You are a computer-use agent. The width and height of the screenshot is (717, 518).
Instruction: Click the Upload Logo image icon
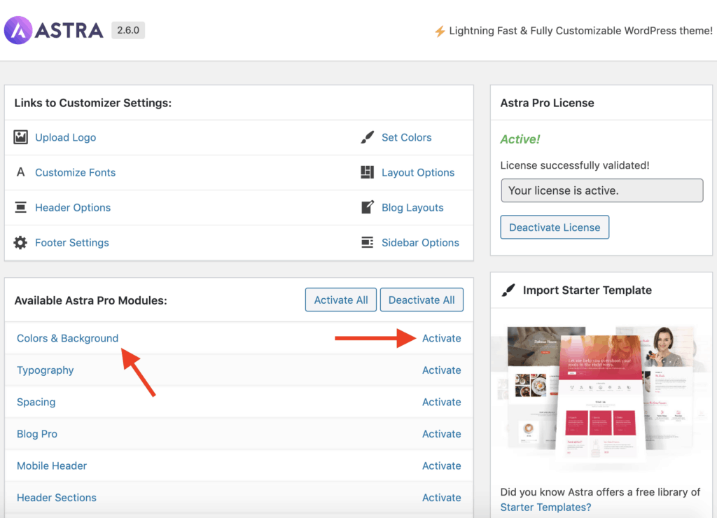click(x=20, y=137)
